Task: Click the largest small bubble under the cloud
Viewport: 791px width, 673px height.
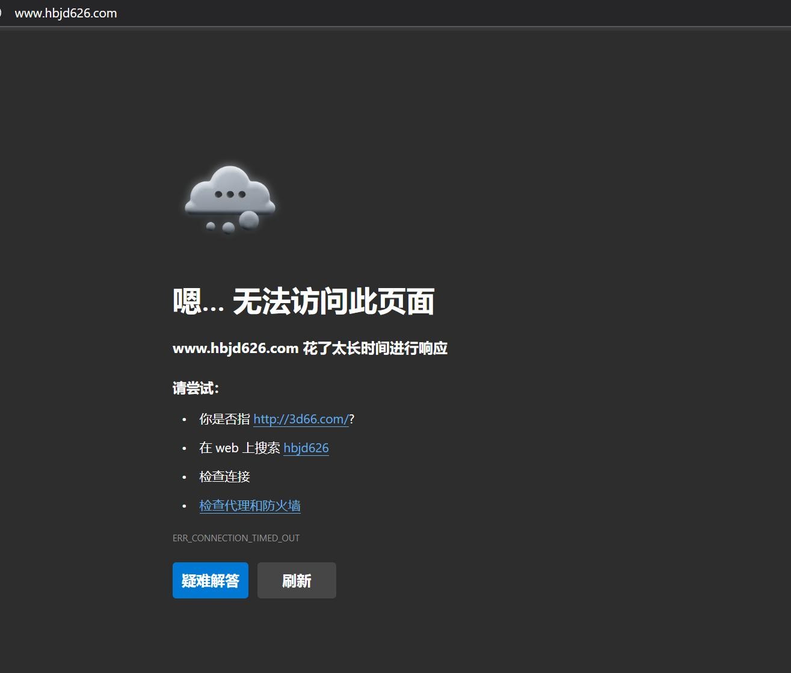Action: 249,220
